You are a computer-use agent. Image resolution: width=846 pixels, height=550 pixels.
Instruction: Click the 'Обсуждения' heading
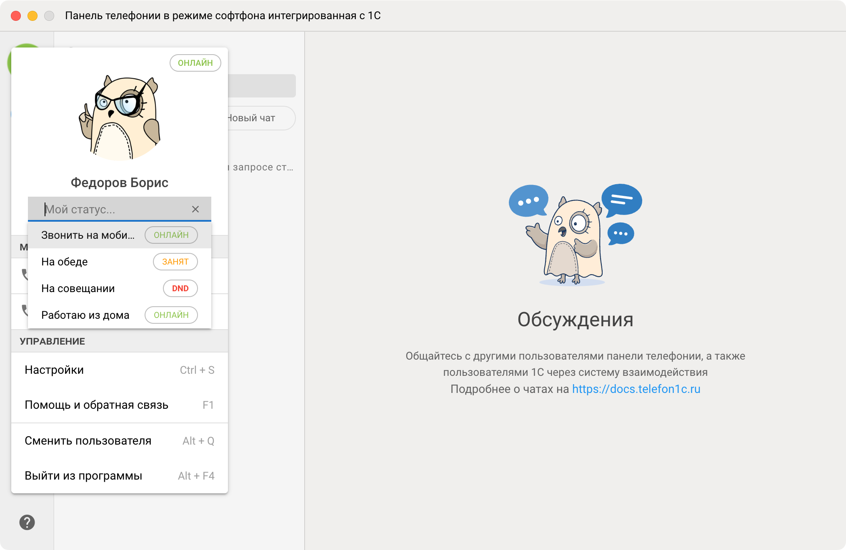point(575,320)
